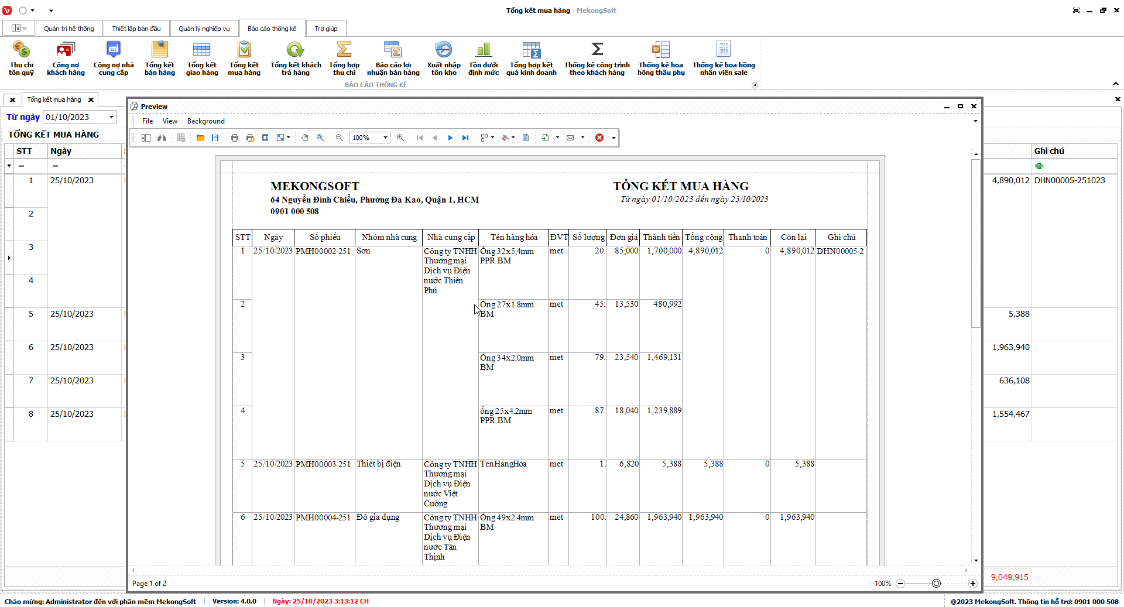The width and height of the screenshot is (1124, 607).
Task: Open the email send options dropdown arrow
Action: [582, 138]
